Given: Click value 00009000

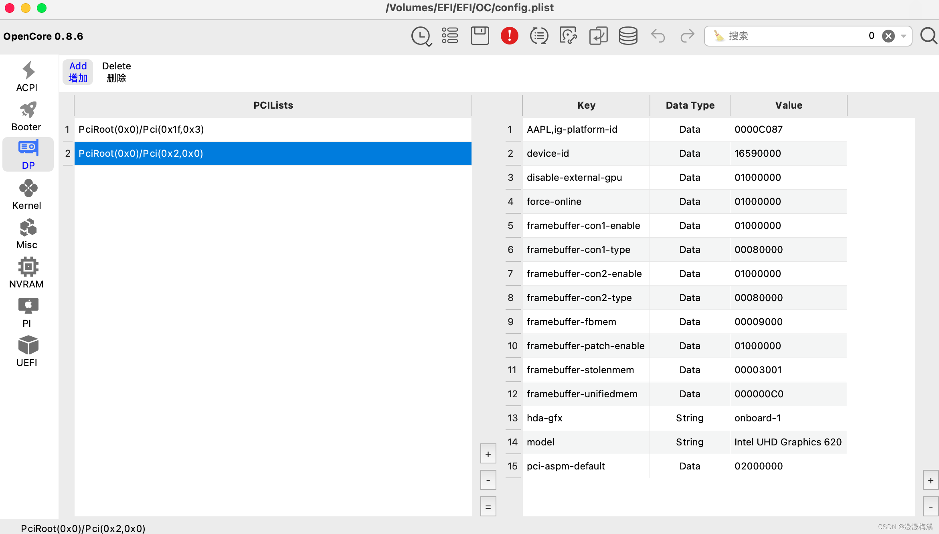Looking at the screenshot, I should click(789, 322).
